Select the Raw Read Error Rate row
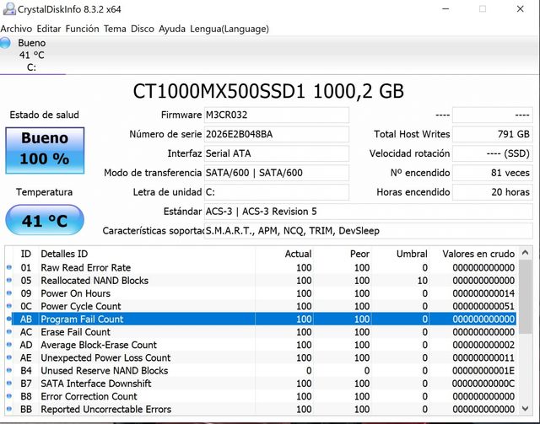Screen dimensions: 540x424 [x=261, y=268]
